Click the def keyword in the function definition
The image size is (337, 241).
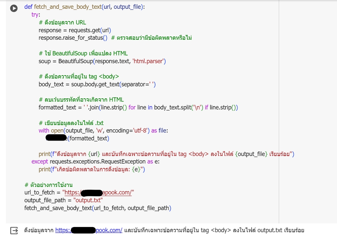27,6
